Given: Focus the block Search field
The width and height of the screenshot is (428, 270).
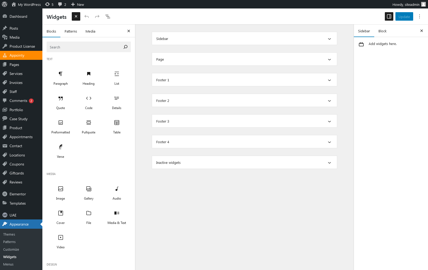Looking at the screenshot, I should click(85, 47).
